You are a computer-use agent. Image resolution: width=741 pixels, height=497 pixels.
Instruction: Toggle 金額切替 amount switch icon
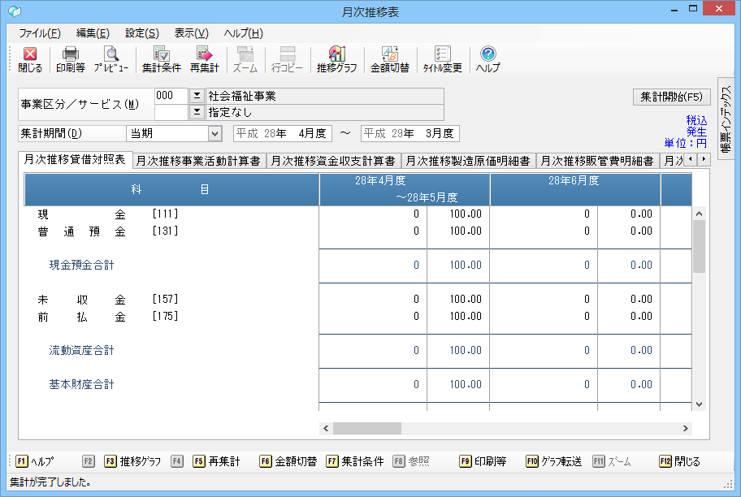pos(389,59)
